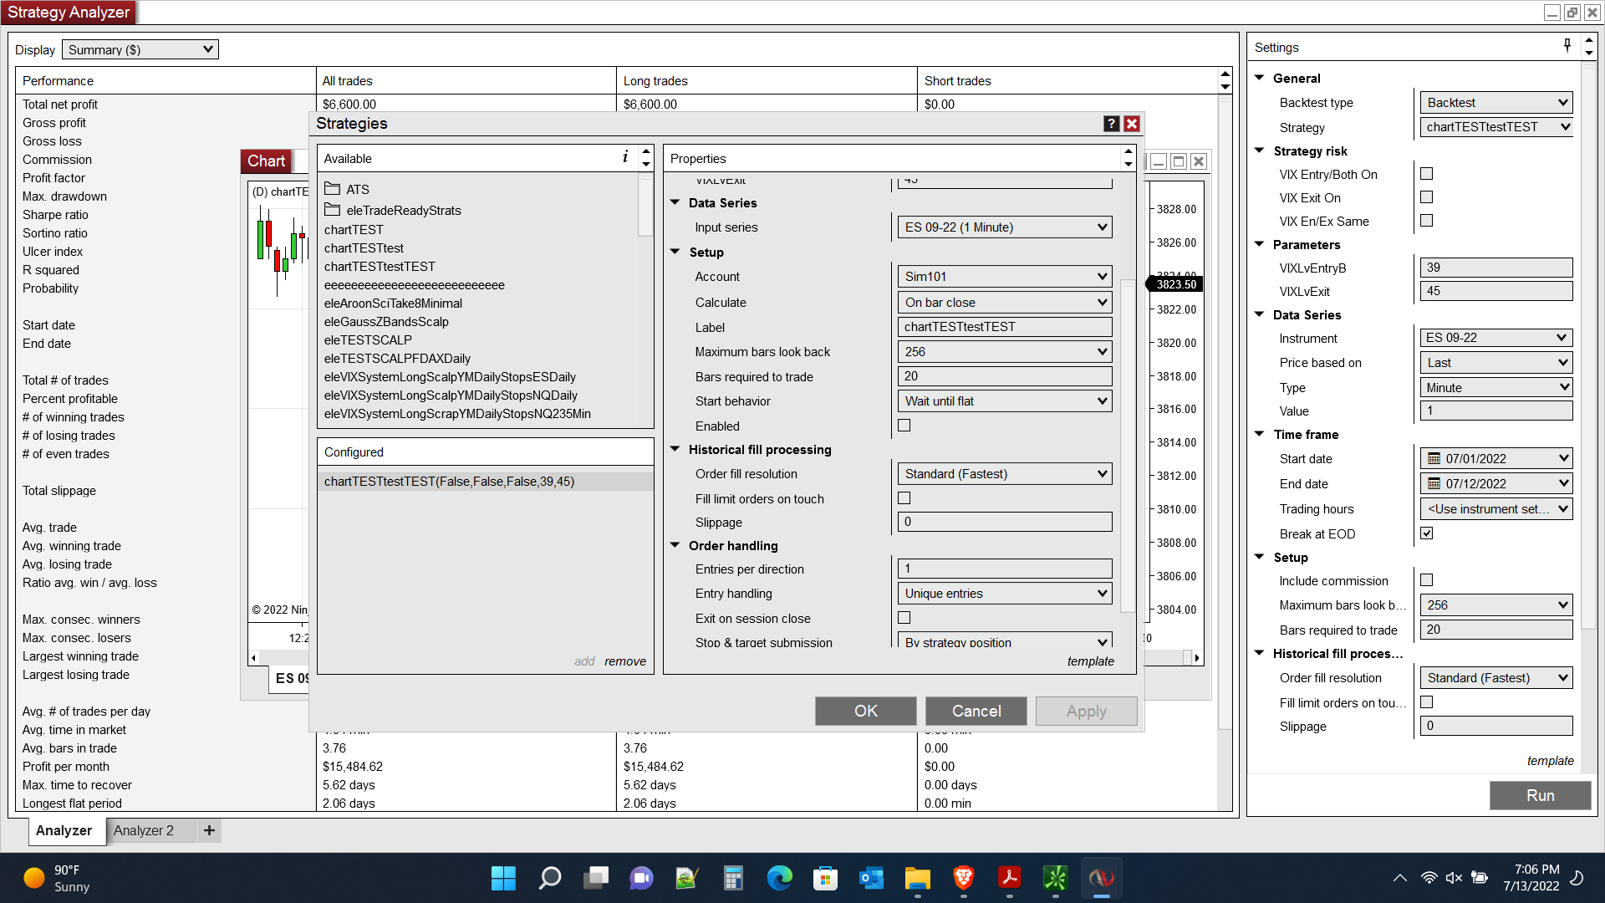Viewport: 1605px width, 903px height.
Task: Open Microsoft Edge from taskbar
Action: [779, 878]
